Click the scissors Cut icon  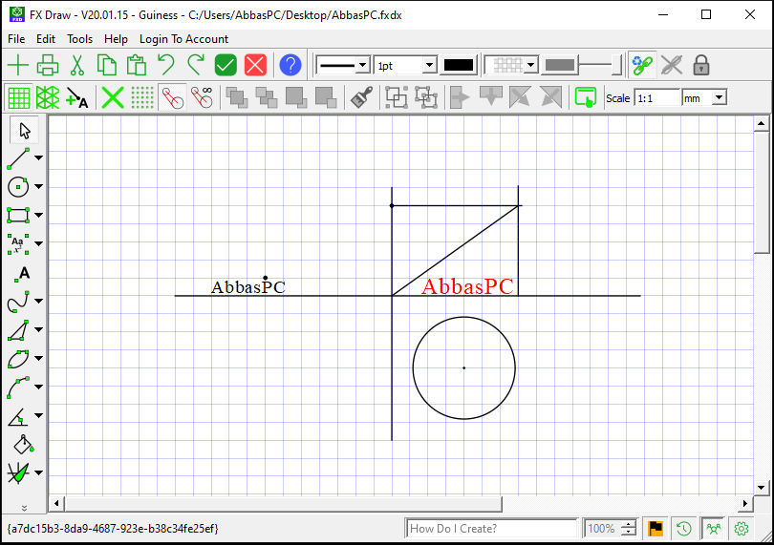coord(77,65)
